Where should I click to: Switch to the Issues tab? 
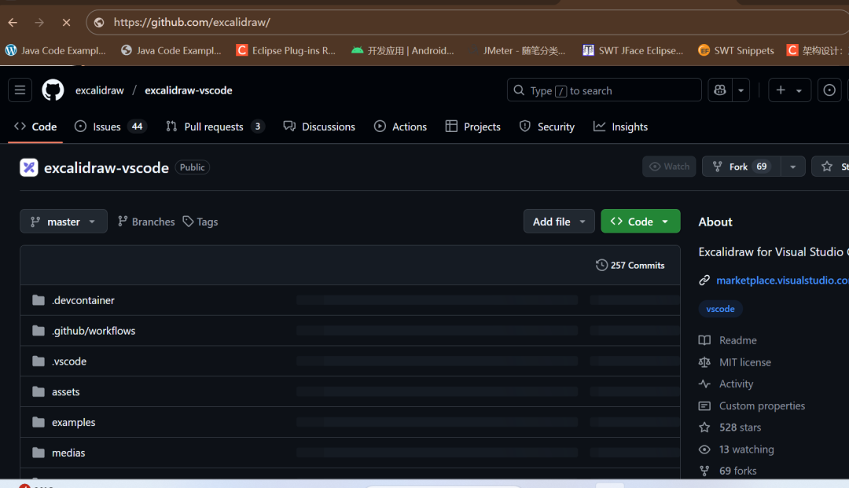111,127
